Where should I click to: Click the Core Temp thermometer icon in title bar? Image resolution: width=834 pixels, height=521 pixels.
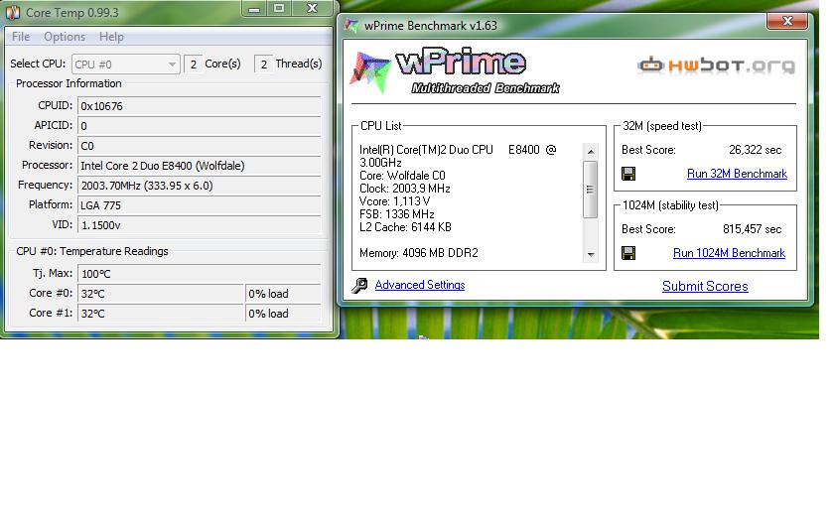click(13, 10)
